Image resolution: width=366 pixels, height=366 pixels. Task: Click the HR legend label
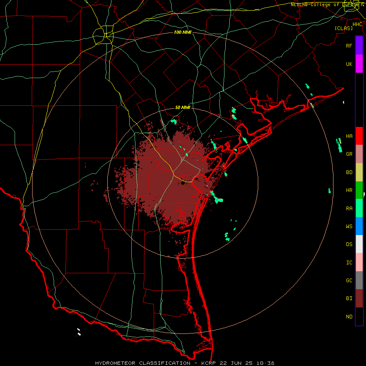coord(349,190)
